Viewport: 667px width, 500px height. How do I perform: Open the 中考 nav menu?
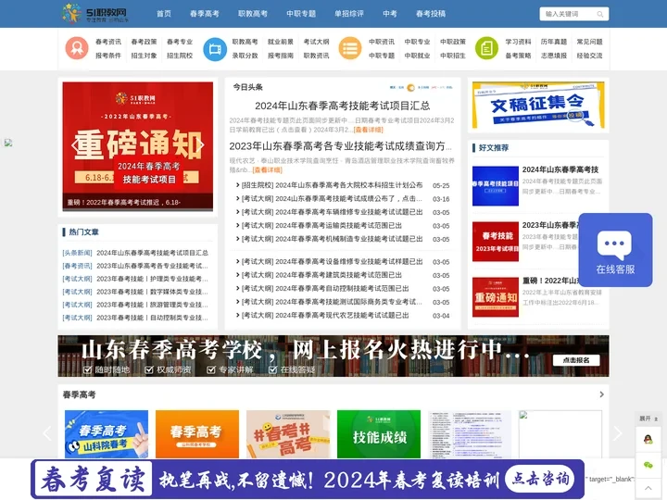click(390, 14)
